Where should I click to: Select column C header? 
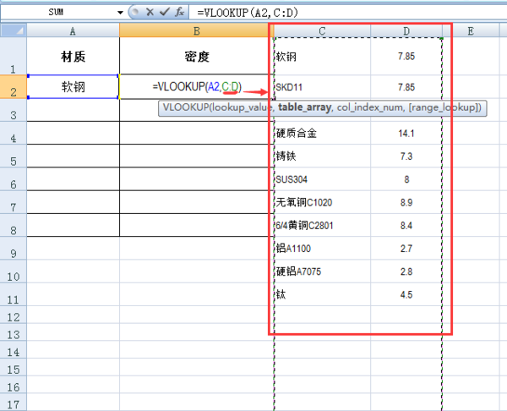tap(322, 31)
